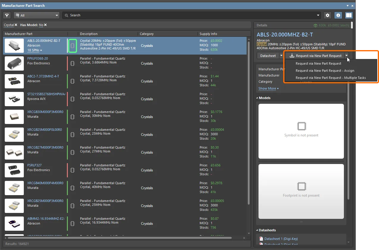This screenshot has height=250, width=379.
Task: Click in the Search input field
Action: click(x=190, y=15)
